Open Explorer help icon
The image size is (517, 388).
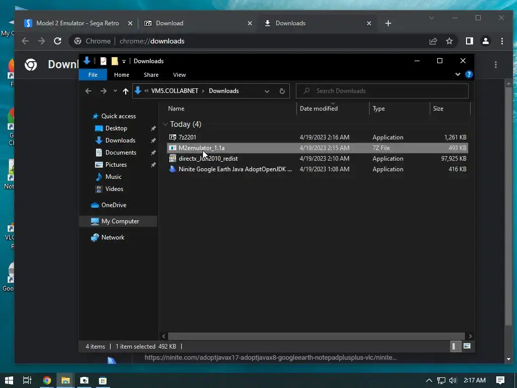pos(469,75)
